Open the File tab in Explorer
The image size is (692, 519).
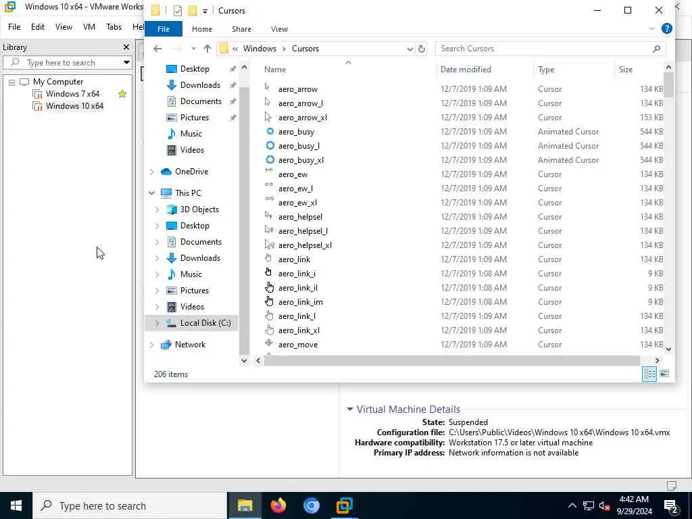[x=164, y=28]
